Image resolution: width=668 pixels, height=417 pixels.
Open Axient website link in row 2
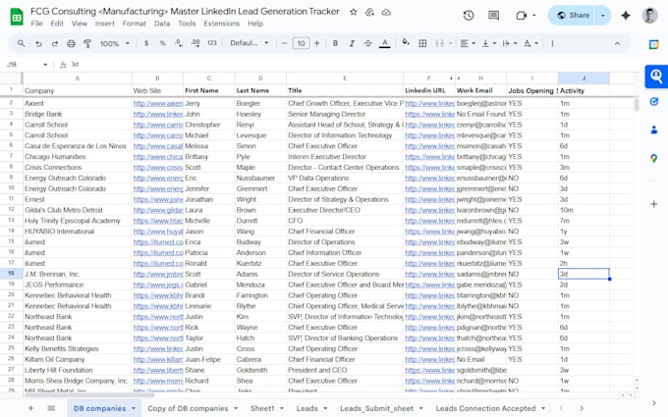click(x=157, y=103)
